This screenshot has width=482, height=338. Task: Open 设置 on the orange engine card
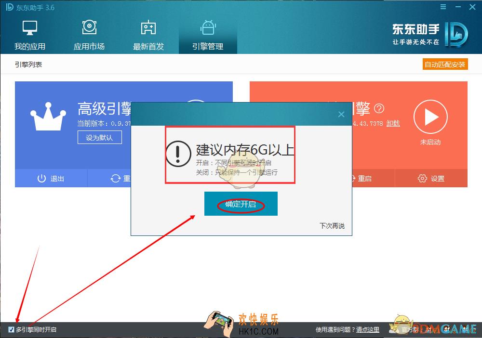click(431, 178)
